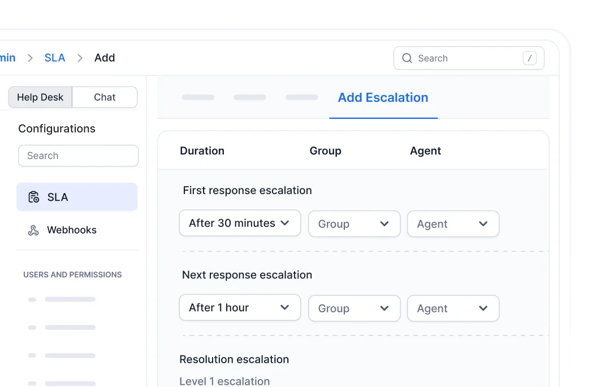Click the first placeholder tab left of Add Escalation
Viewport: 605px width, 387px height.
pyautogui.click(x=198, y=97)
